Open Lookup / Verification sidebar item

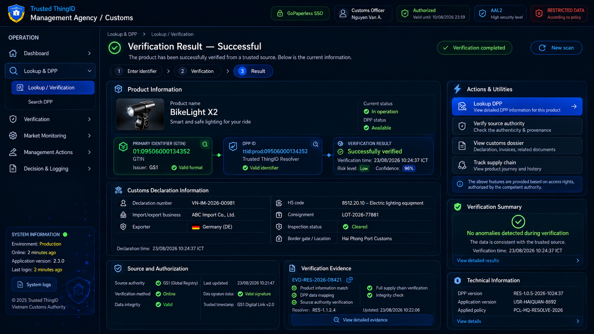53,88
